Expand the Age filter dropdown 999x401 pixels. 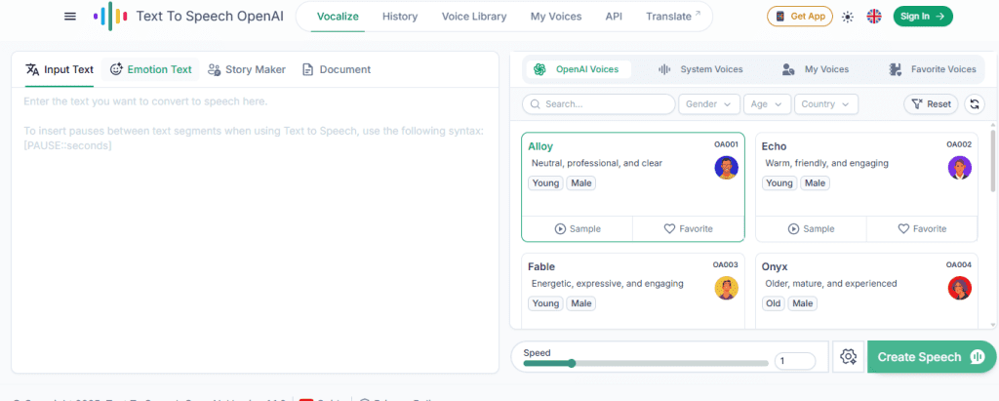click(x=767, y=104)
